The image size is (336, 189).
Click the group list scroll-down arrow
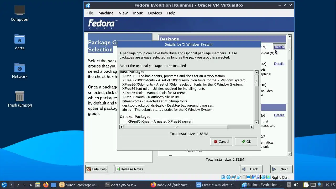coord(290,154)
